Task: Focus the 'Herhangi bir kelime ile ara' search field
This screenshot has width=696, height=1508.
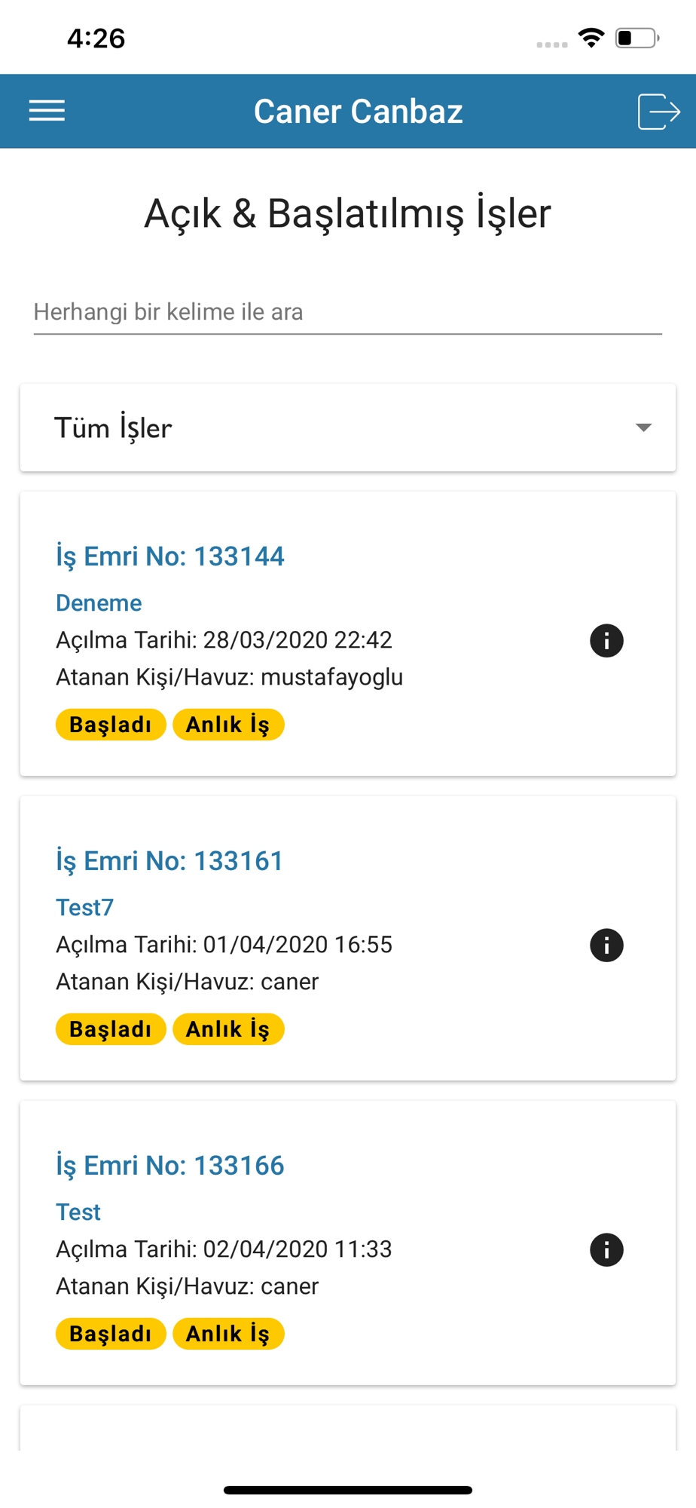Action: tap(348, 312)
